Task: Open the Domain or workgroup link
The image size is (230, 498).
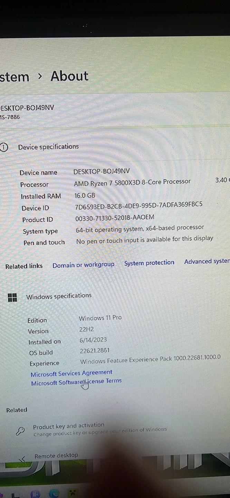Action: (83, 265)
